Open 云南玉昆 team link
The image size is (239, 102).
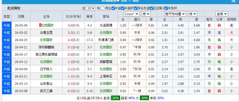click(46, 33)
